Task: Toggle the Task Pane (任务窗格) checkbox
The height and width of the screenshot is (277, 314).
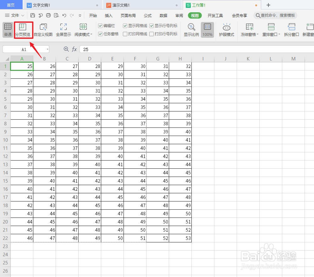Action: (x=100, y=34)
